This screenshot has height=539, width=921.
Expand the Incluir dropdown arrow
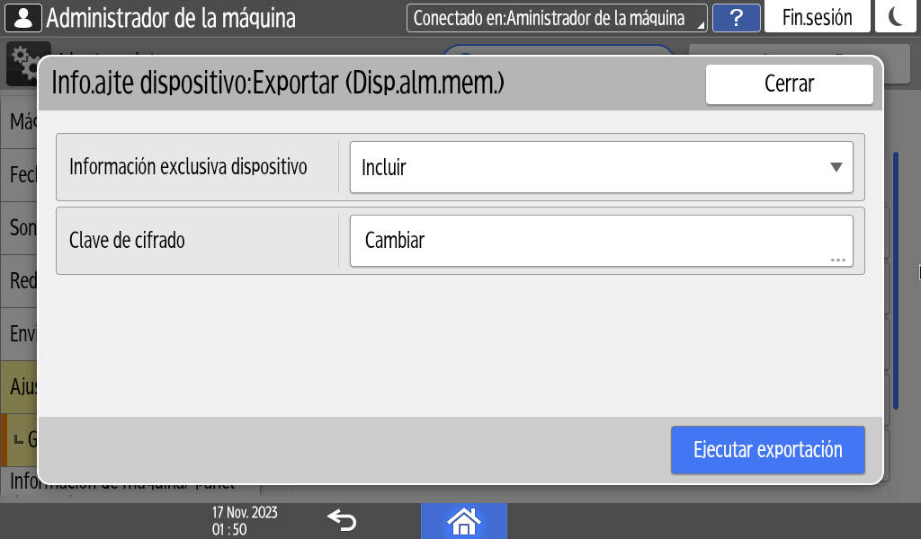(x=836, y=167)
